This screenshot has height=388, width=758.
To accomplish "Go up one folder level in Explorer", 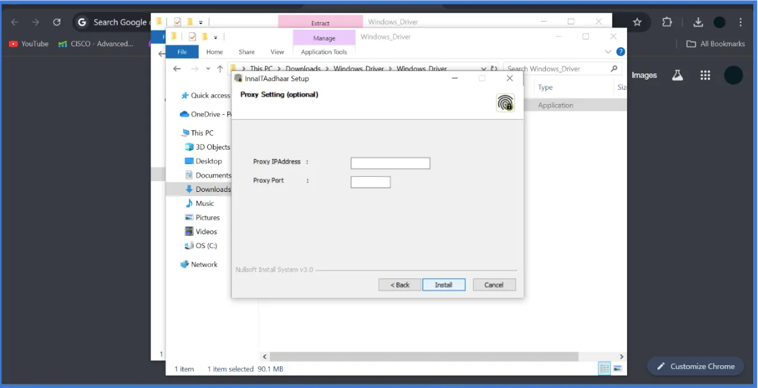I will pos(220,69).
